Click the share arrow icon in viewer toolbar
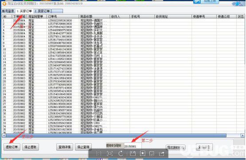 (x=162, y=154)
